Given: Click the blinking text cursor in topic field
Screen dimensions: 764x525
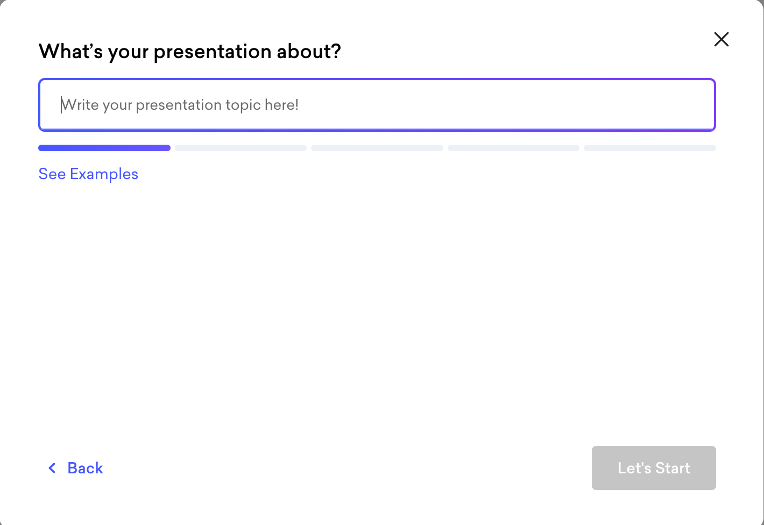Looking at the screenshot, I should pos(61,105).
